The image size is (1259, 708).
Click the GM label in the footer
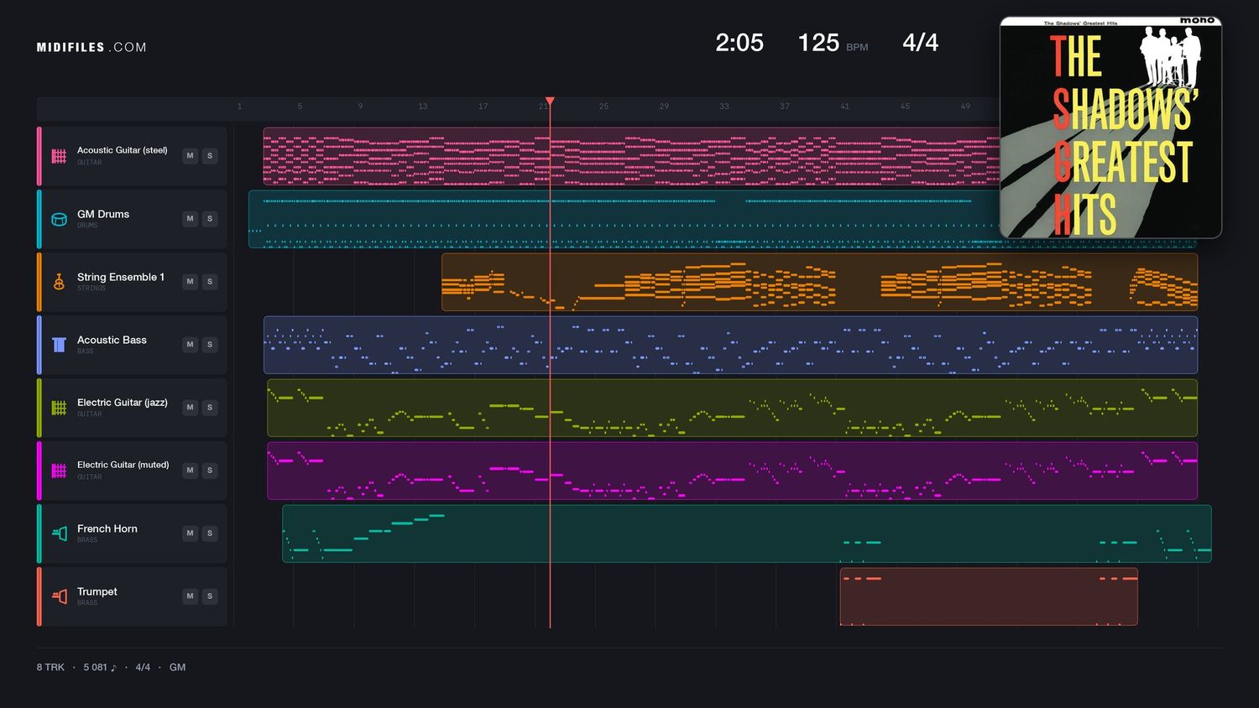[x=177, y=668]
